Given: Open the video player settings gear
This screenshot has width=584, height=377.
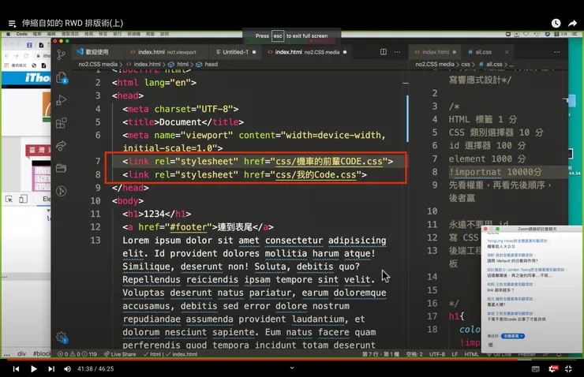Looking at the screenshot, I should (x=553, y=369).
